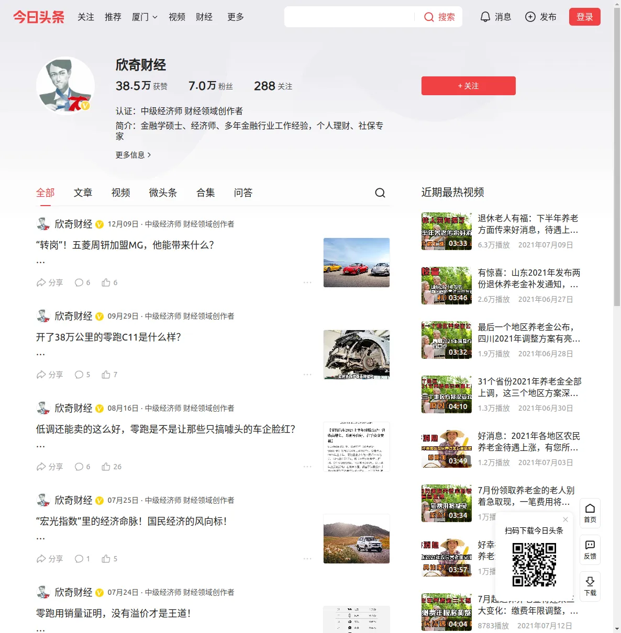Image resolution: width=621 pixels, height=633 pixels.
Task: Click the 38.5万 获赞 stat
Action: [x=142, y=86]
